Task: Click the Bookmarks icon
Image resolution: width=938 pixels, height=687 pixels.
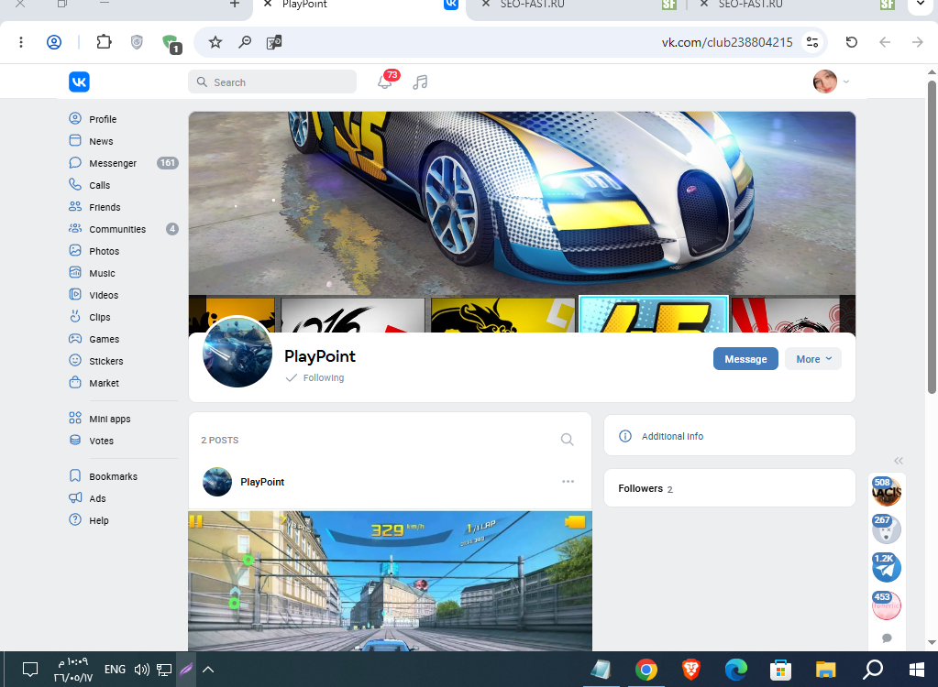Action: 75,476
